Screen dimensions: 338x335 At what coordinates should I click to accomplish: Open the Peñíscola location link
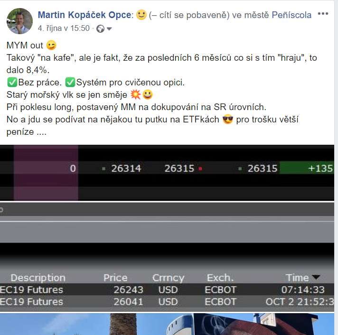291,15
